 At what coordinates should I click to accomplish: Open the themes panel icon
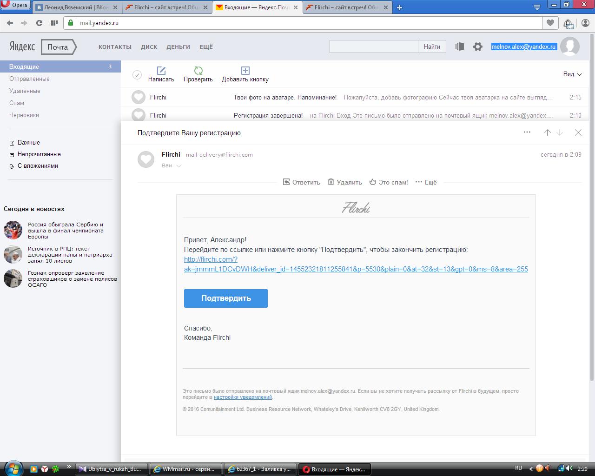[x=460, y=46]
